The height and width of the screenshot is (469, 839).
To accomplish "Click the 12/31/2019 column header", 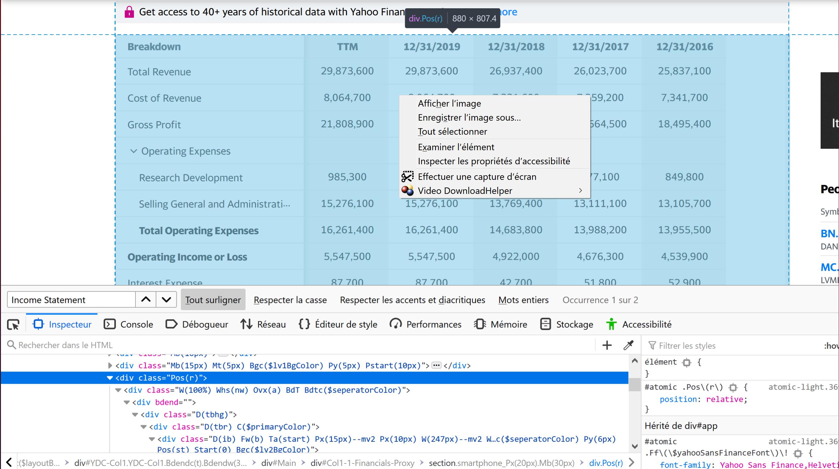I will (431, 46).
